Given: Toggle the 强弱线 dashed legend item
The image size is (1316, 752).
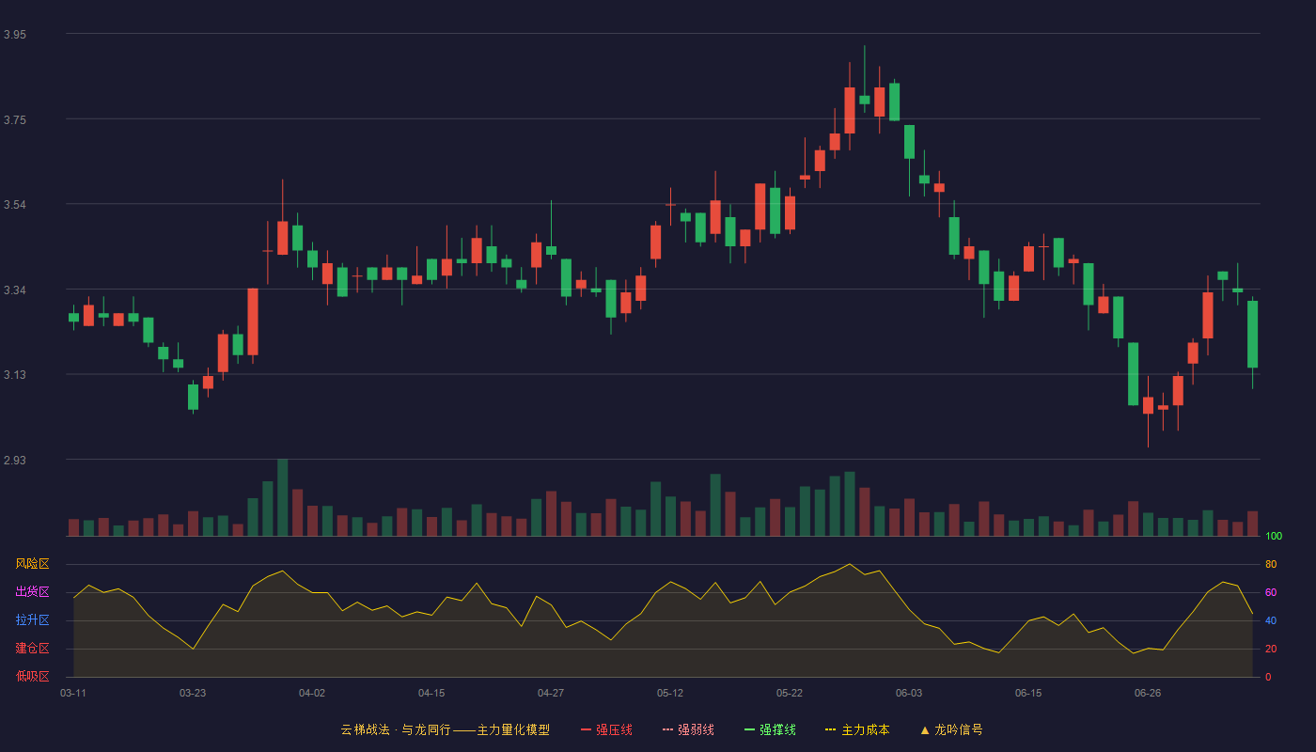Looking at the screenshot, I should tap(688, 729).
